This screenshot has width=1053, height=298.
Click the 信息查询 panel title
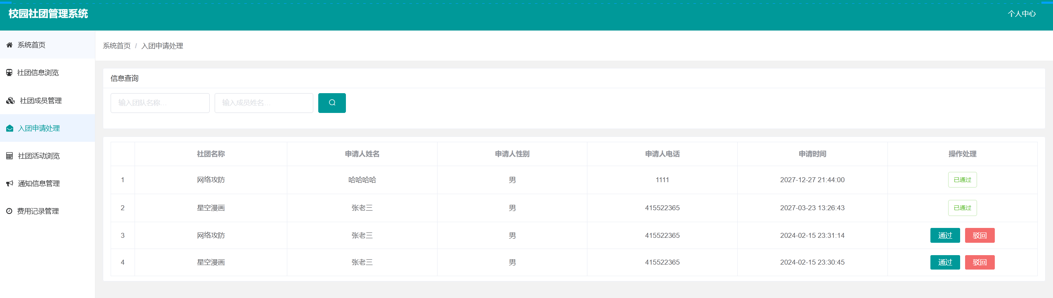[x=125, y=78]
